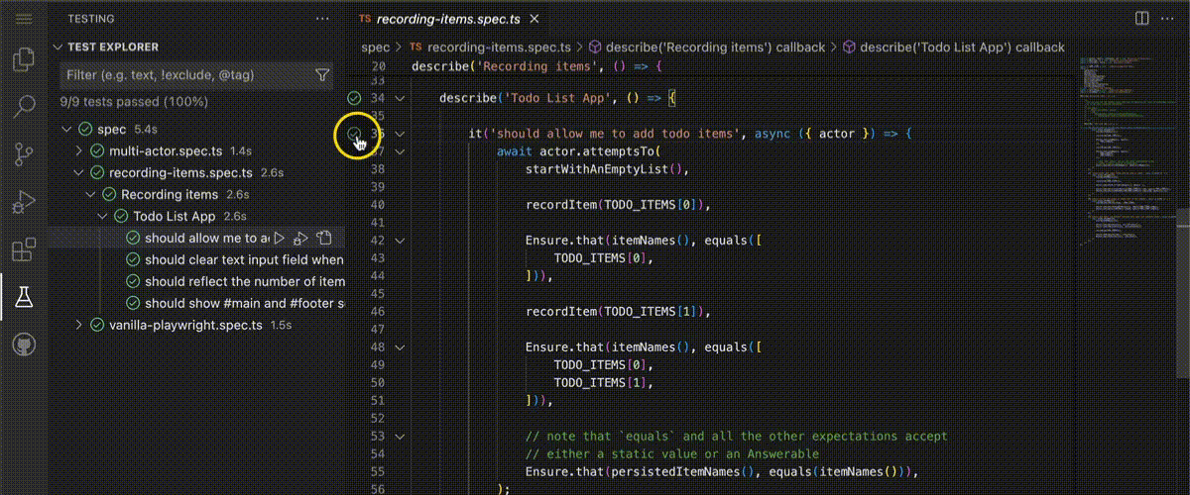Debug the 'should allow me to add' test
Image resolution: width=1190 pixels, height=495 pixels.
click(301, 238)
